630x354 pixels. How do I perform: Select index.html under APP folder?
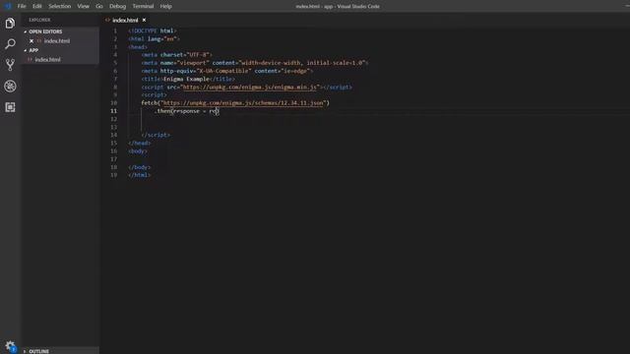coord(47,59)
